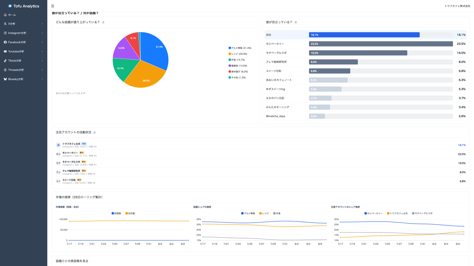This screenshot has height=266, width=474.
Task: Expand Instagram分析 chevron arrow
Action: pyautogui.click(x=42, y=33)
